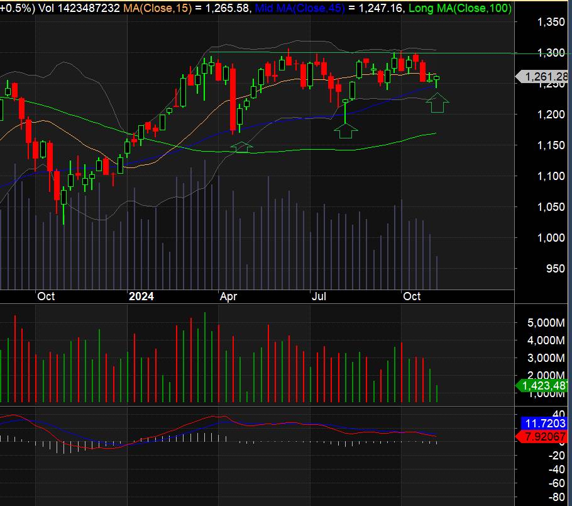Click the -20 indicator axis label
This screenshot has height=506, width=572.
tap(556, 456)
